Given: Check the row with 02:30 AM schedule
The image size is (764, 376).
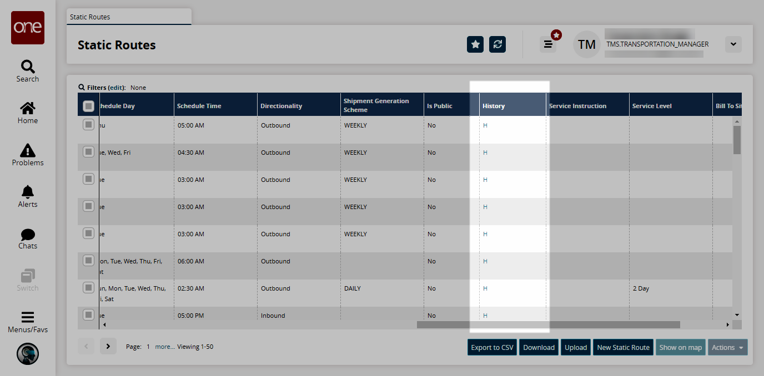Looking at the screenshot, I should coord(88,287).
